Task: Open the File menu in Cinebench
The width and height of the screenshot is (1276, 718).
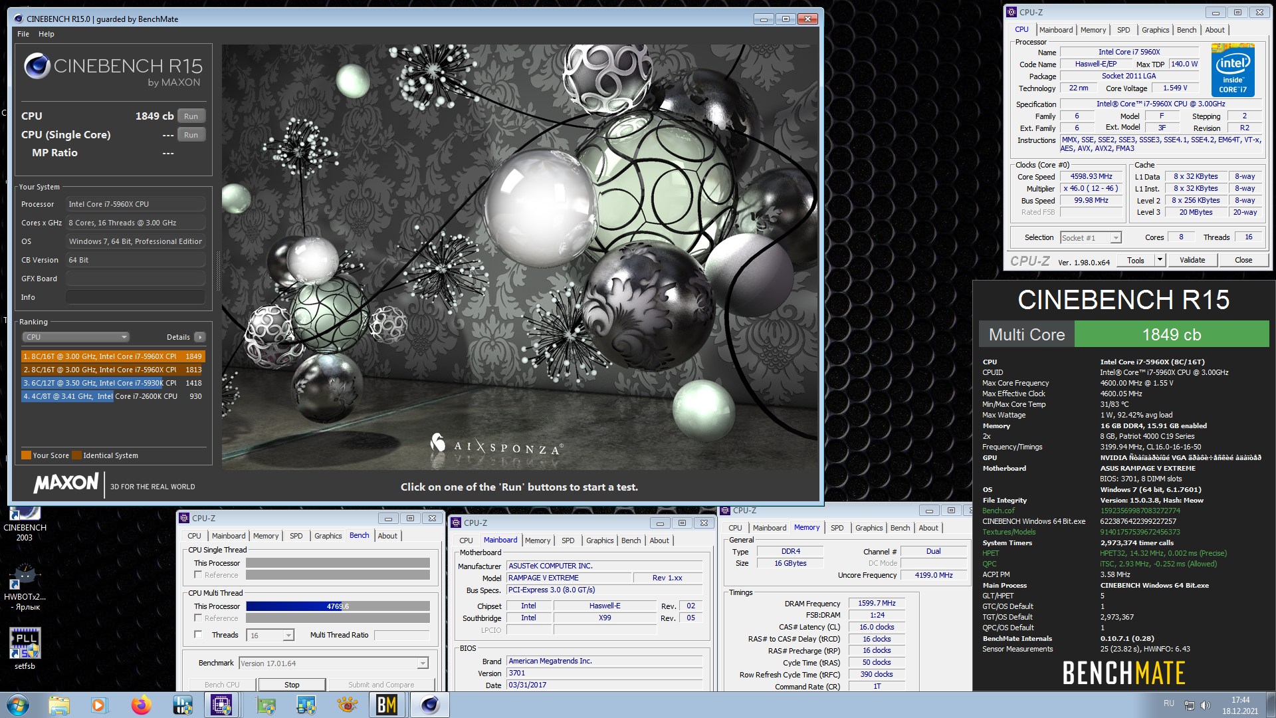Action: [23, 34]
